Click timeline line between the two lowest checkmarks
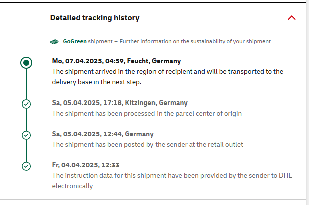The width and height of the screenshot is (309, 205). (27, 151)
